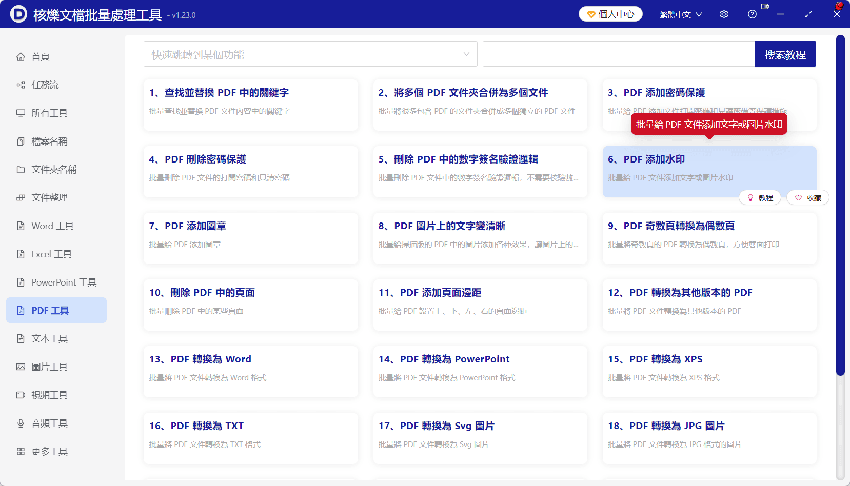Click the tutorial search input field
Image resolution: width=850 pixels, height=486 pixels.
point(619,54)
